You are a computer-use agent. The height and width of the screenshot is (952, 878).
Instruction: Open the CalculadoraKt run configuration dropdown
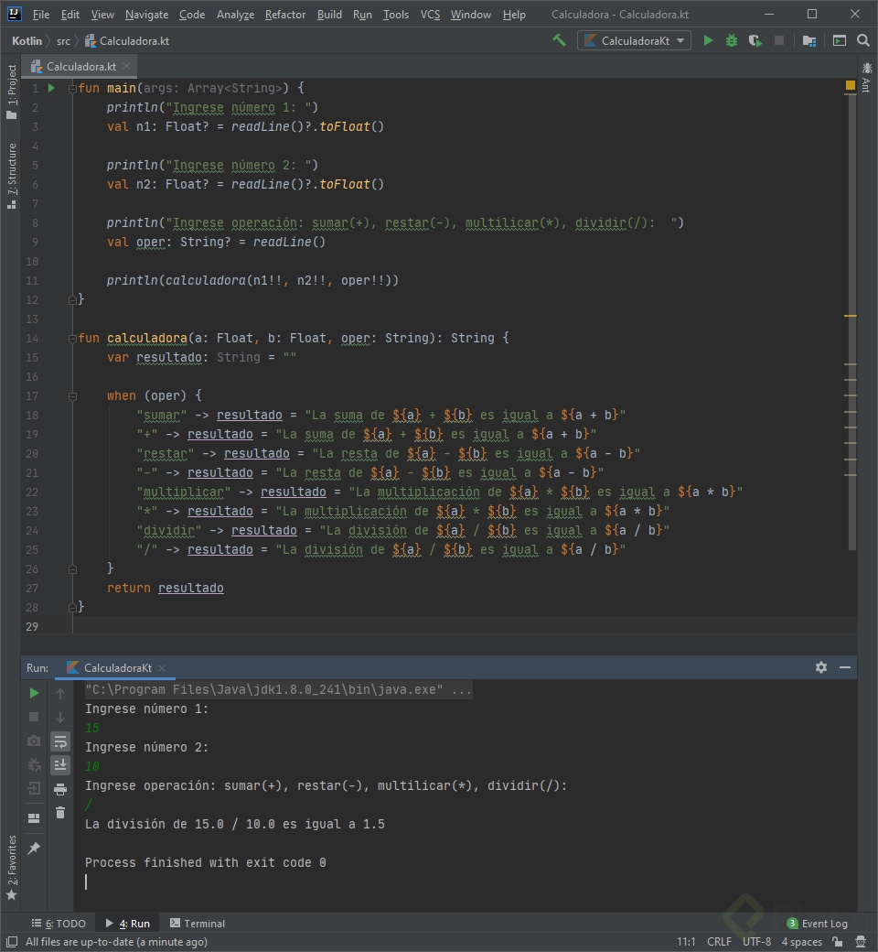pyautogui.click(x=634, y=40)
